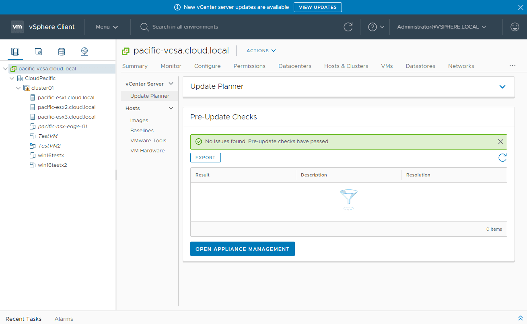The width and height of the screenshot is (527, 324).
Task: Open the Storage inventory view icon
Action: point(61,51)
